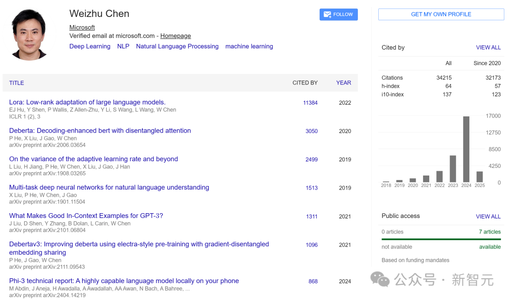Open the Phi-3 technical report paper

tap(124, 281)
